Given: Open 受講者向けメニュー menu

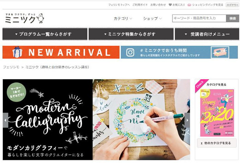Looking at the screenshot, I should coord(207,34).
